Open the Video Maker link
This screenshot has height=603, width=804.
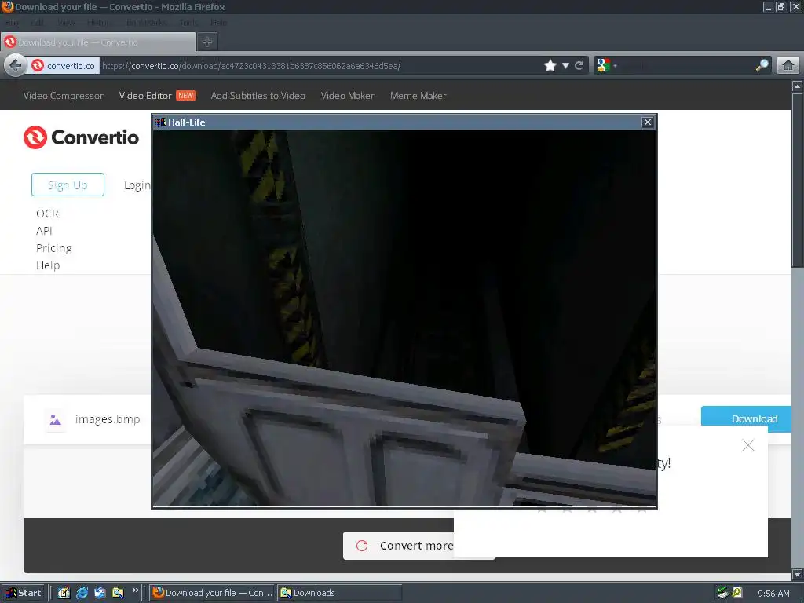tap(347, 96)
